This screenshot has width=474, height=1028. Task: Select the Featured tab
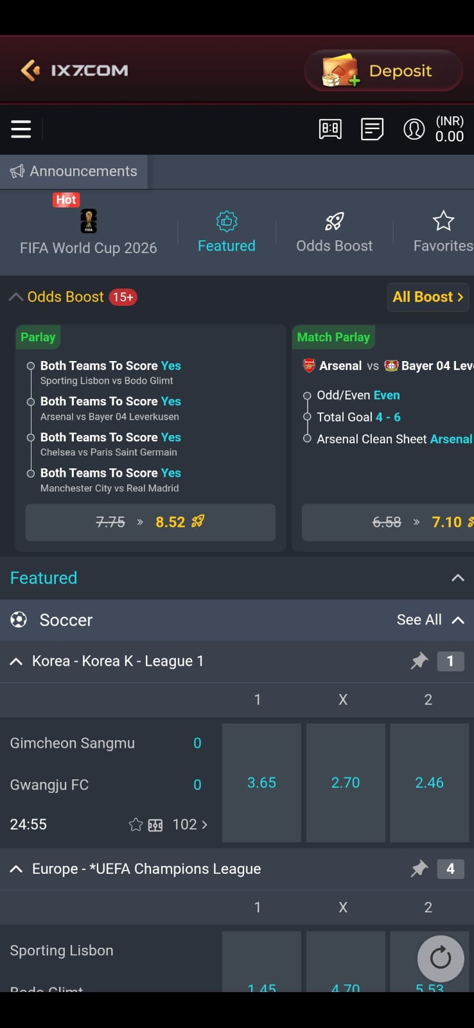pos(226,231)
